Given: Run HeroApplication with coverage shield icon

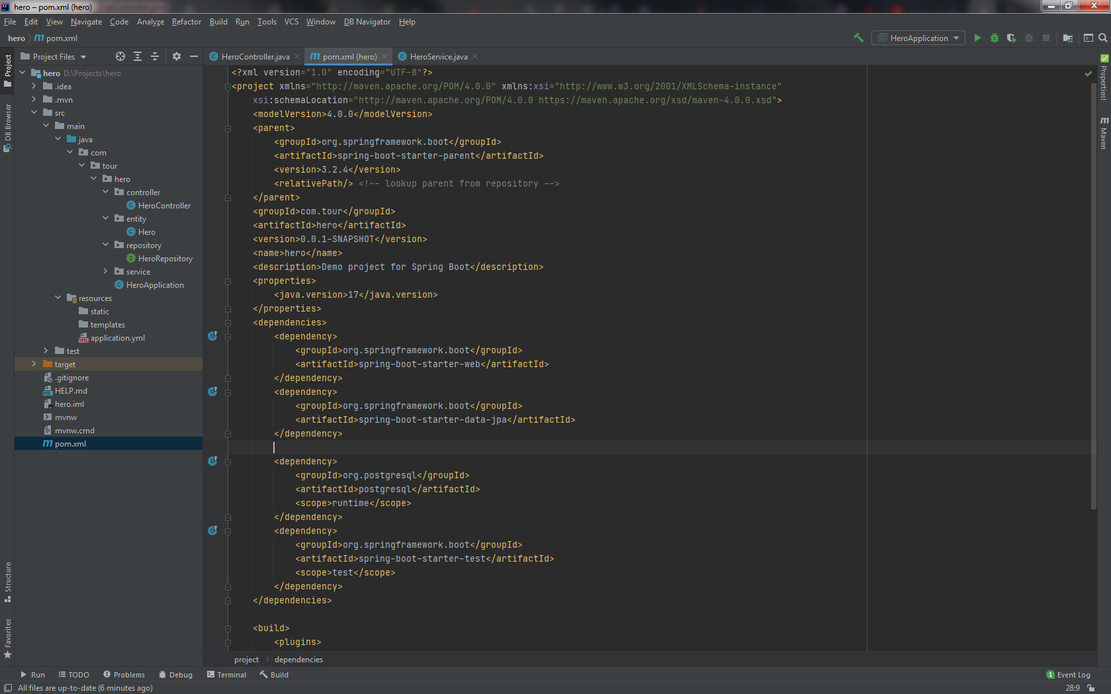Looking at the screenshot, I should coord(1012,38).
